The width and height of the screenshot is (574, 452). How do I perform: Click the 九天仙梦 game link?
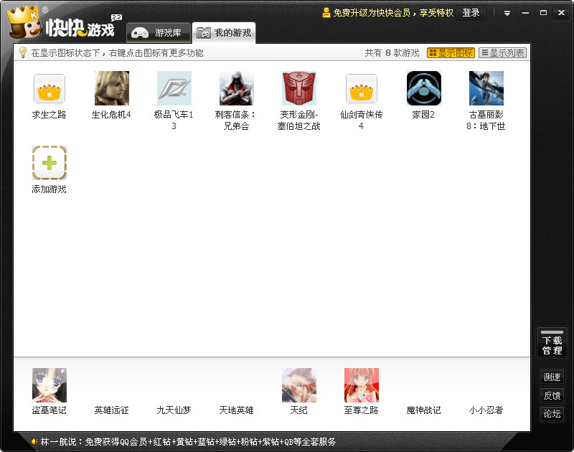click(174, 410)
